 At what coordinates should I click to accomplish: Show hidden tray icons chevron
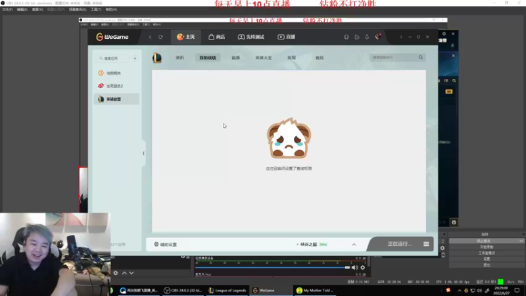(459, 291)
